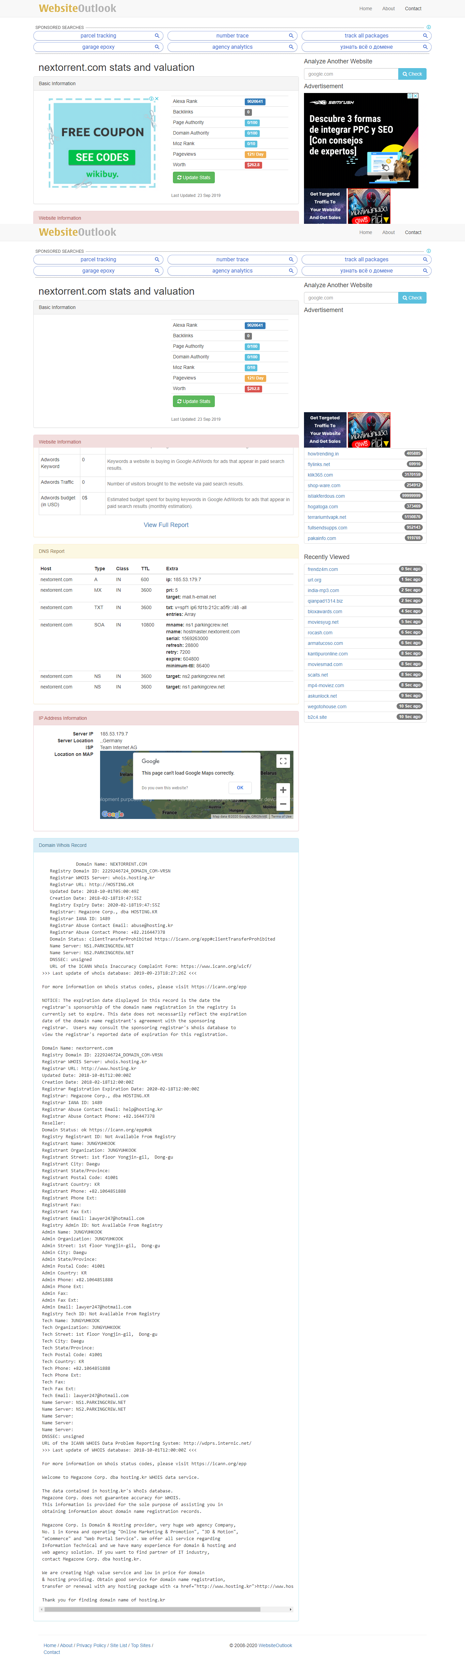
Task: Open the View Full Report link
Action: coord(166,525)
